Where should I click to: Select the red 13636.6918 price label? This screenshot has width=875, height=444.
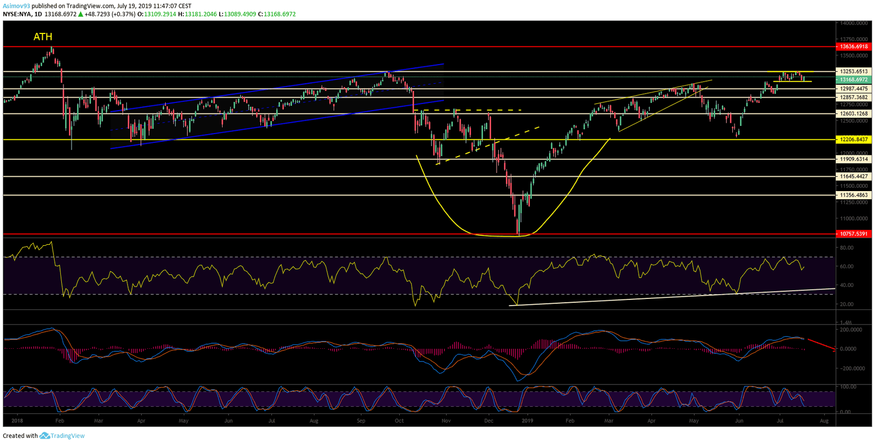[x=854, y=47]
